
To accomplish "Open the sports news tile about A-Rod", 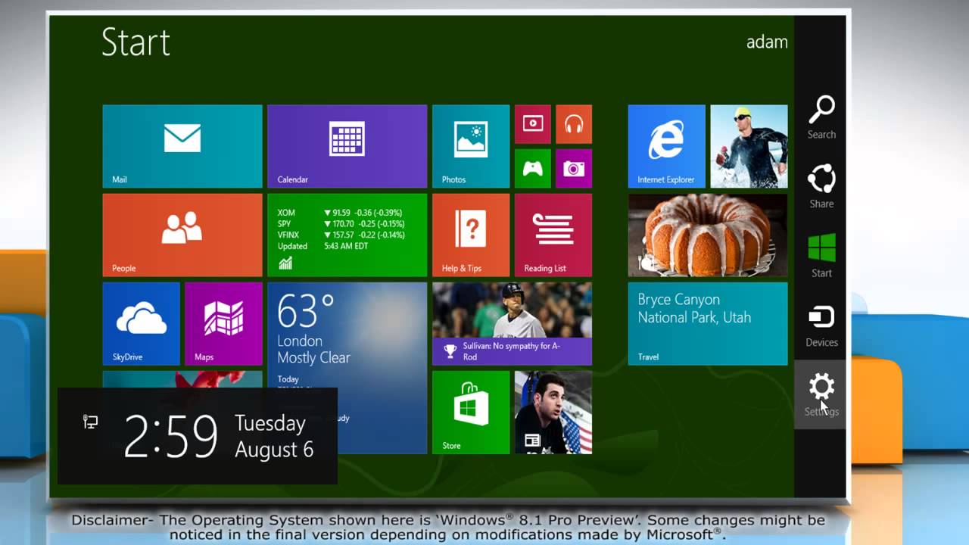I will click(x=512, y=323).
